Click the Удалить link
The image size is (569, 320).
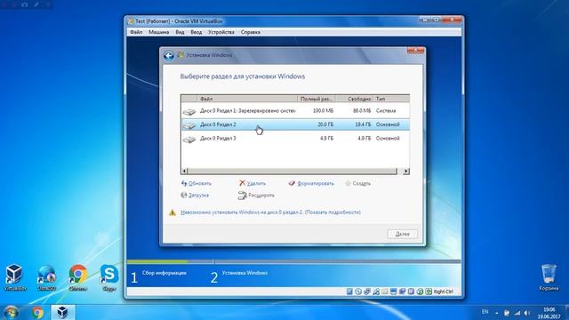click(256, 183)
